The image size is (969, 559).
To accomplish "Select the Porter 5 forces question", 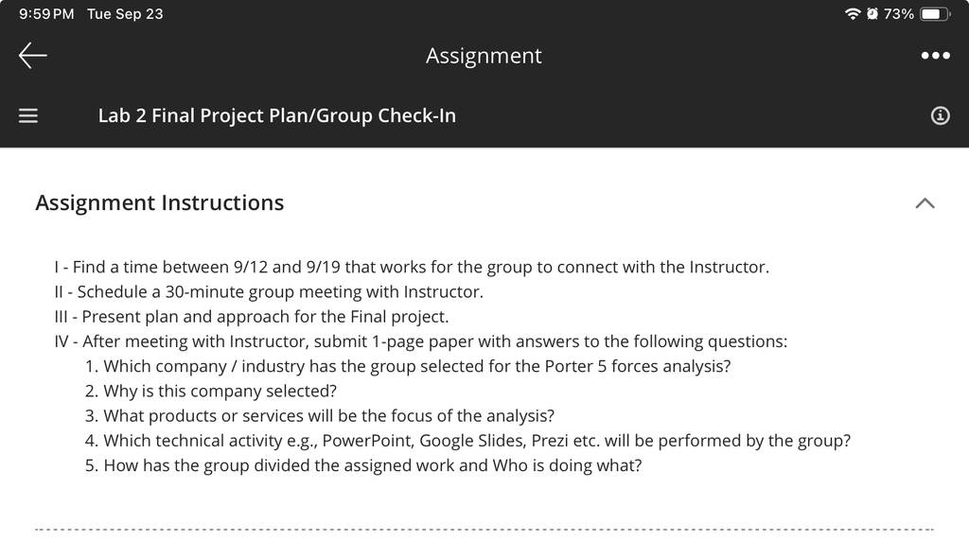I will point(408,366).
